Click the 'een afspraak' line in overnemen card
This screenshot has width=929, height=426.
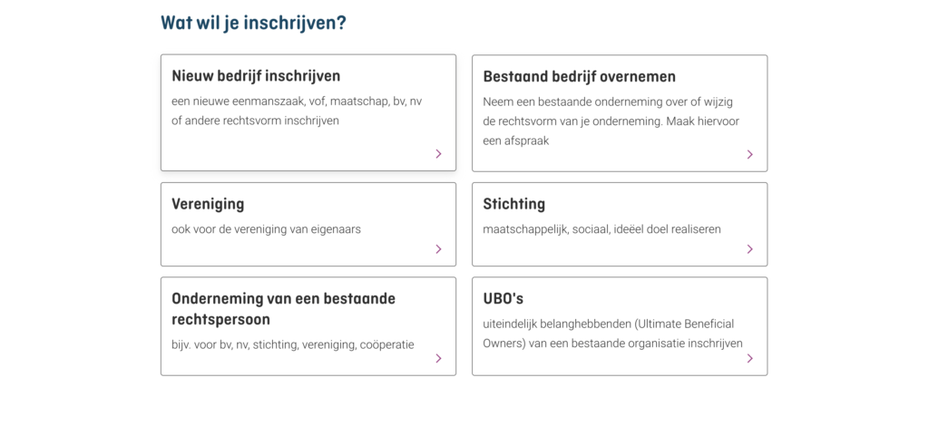click(516, 140)
